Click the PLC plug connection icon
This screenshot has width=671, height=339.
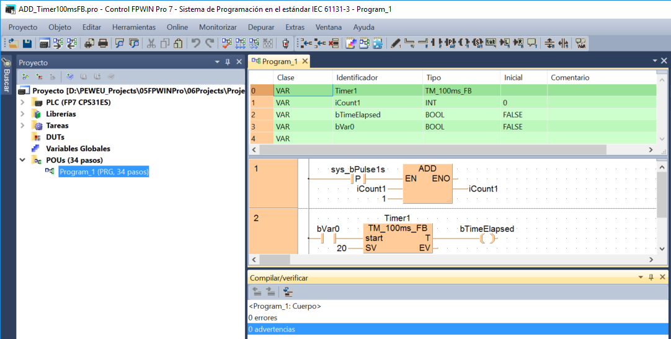(285, 43)
